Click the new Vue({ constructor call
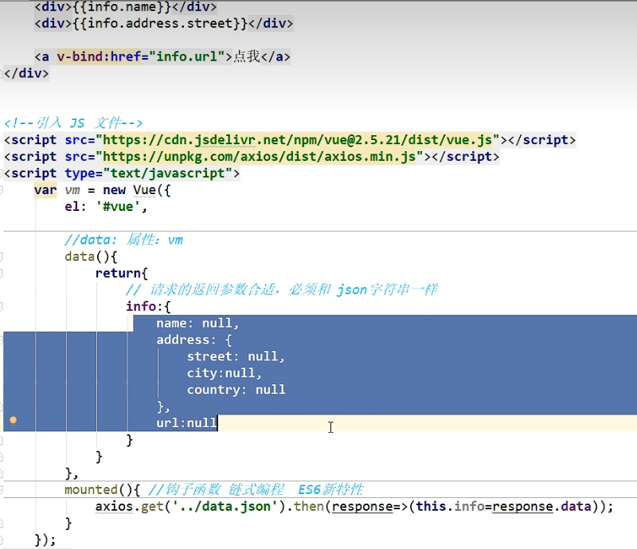The height and width of the screenshot is (549, 637). [137, 190]
